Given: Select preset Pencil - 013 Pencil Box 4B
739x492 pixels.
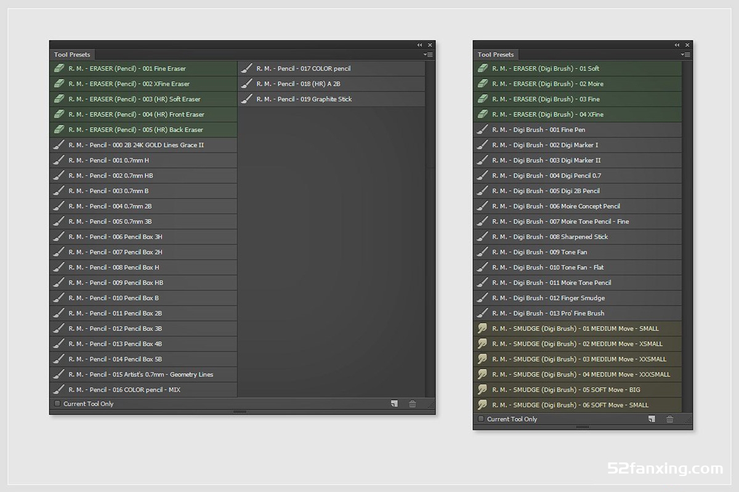Looking at the screenshot, I should tap(143, 344).
